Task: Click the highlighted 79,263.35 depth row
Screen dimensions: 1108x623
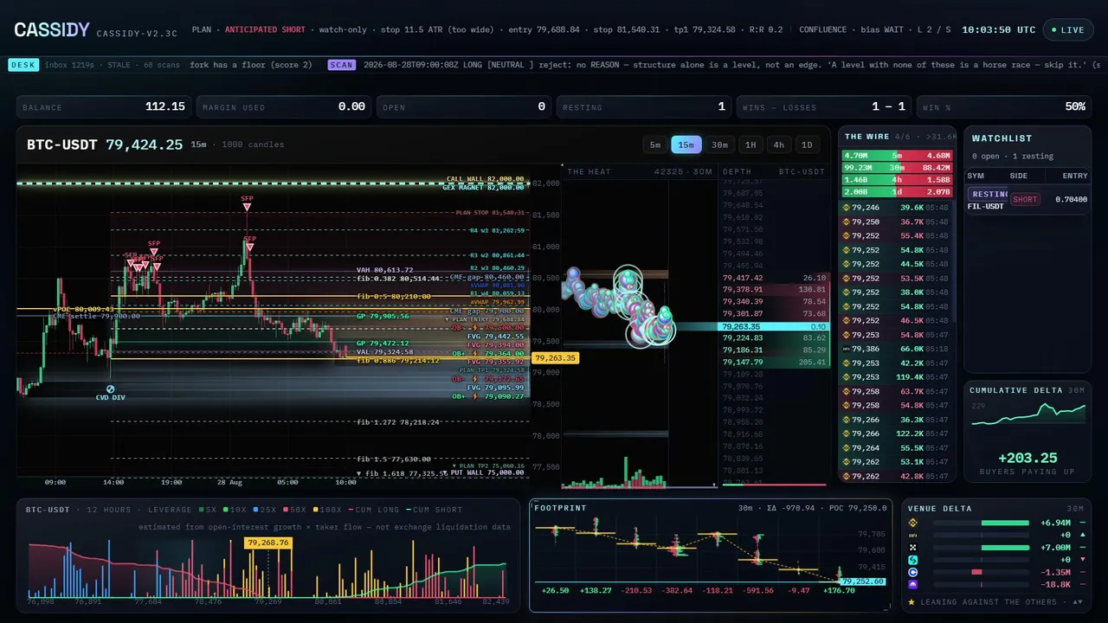Action: click(x=774, y=326)
